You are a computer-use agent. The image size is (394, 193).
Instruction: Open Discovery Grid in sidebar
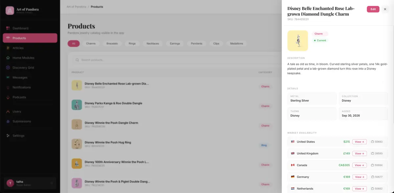30,68
